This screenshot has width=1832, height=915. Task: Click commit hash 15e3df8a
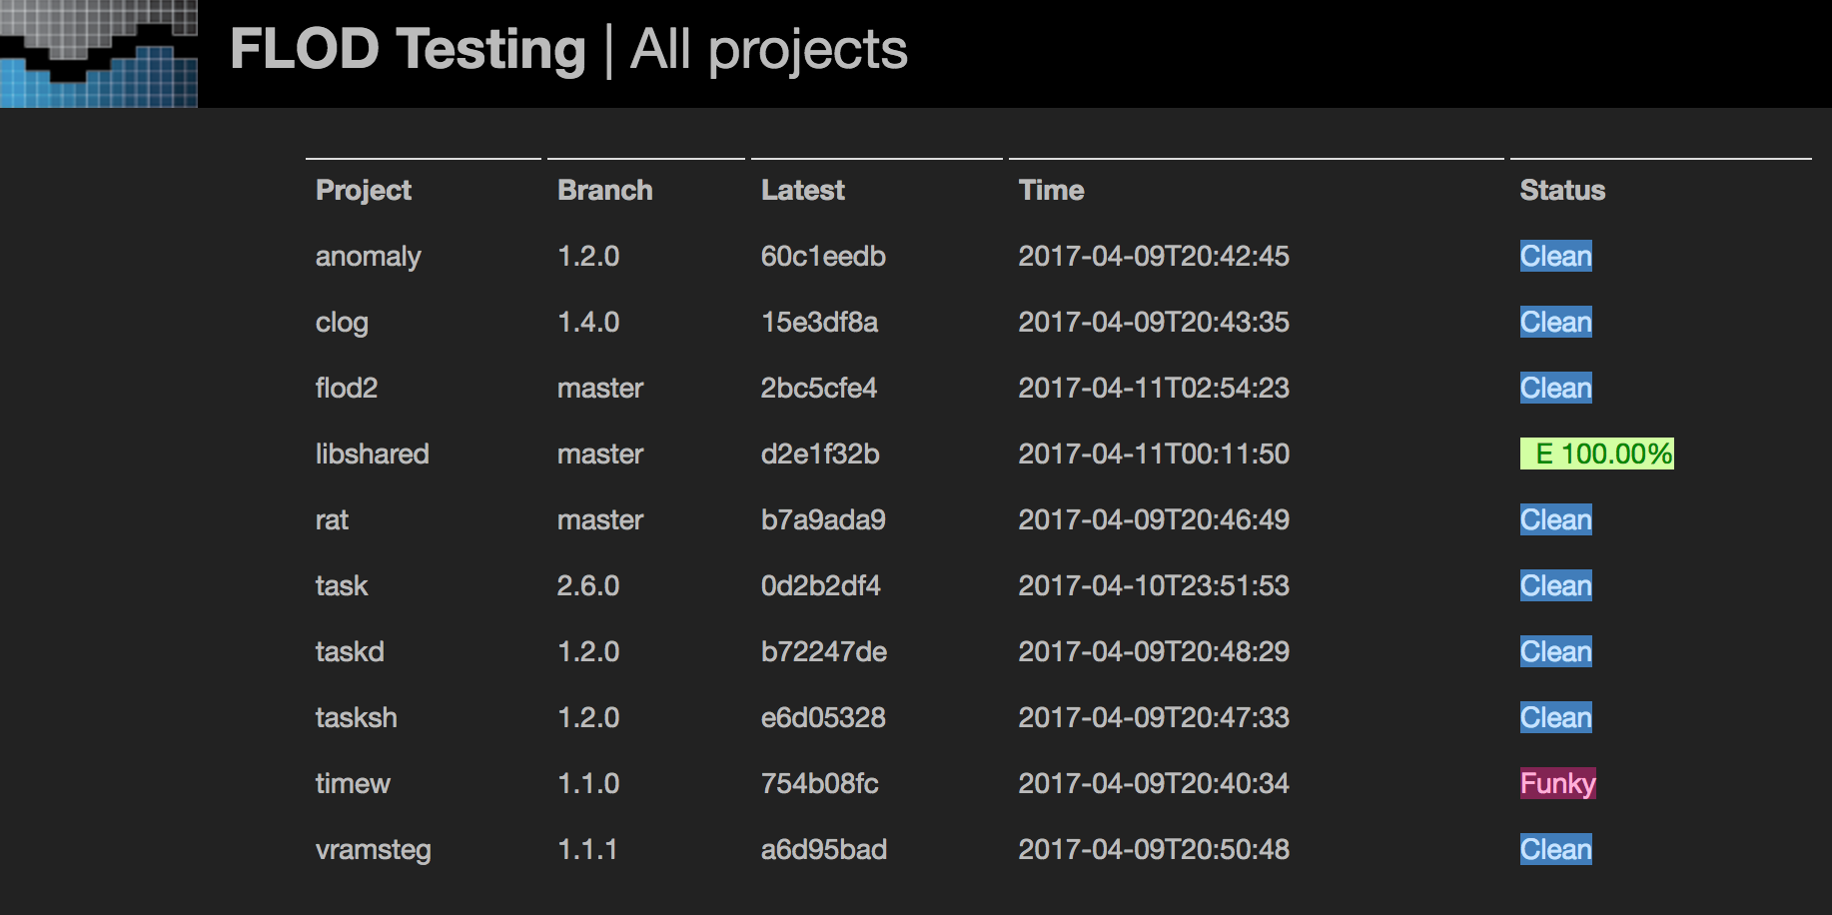(819, 322)
